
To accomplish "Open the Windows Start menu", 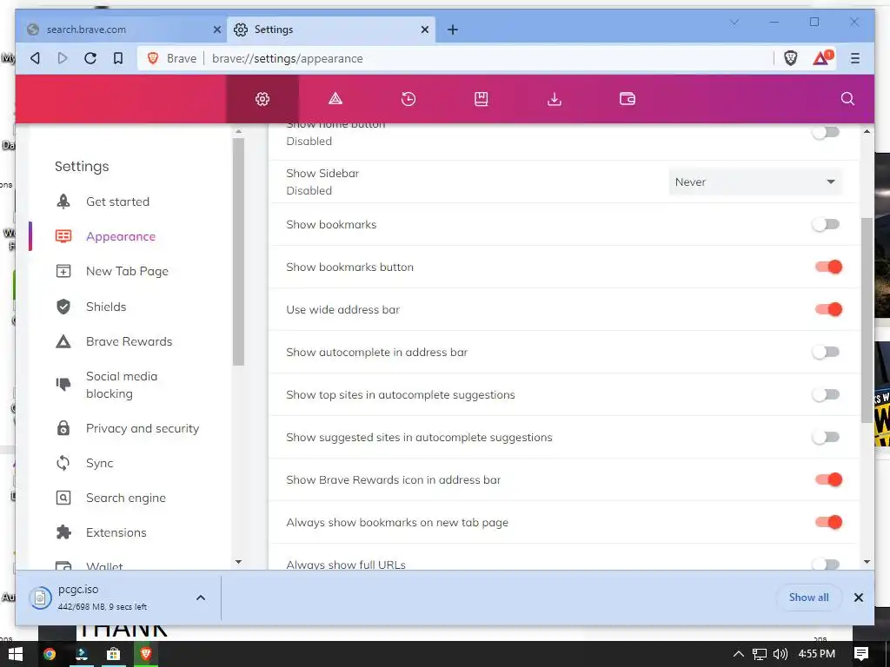I will [16, 654].
